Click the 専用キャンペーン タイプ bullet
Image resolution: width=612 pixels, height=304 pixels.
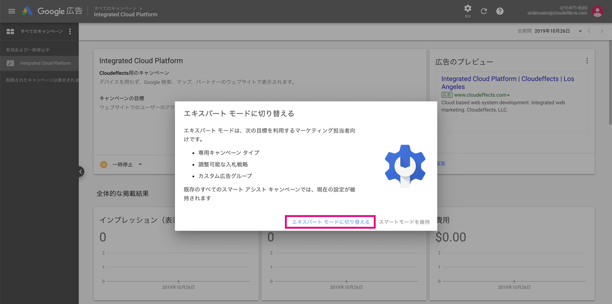pyautogui.click(x=229, y=153)
